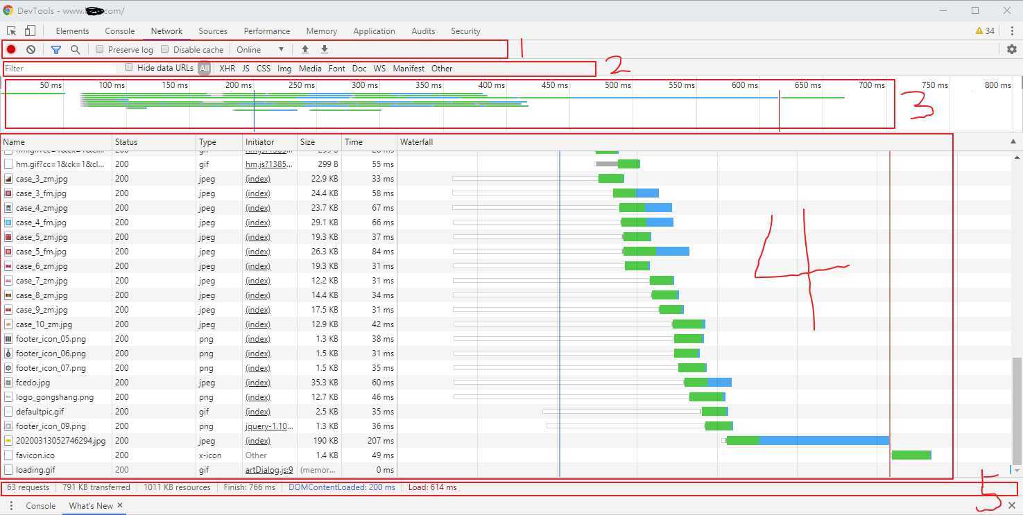Open Network settings gear icon
This screenshot has width=1023, height=515.
coord(1012,49)
